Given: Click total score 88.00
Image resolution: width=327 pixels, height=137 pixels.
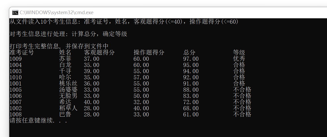Looking at the screenshot, I should click(x=191, y=90).
